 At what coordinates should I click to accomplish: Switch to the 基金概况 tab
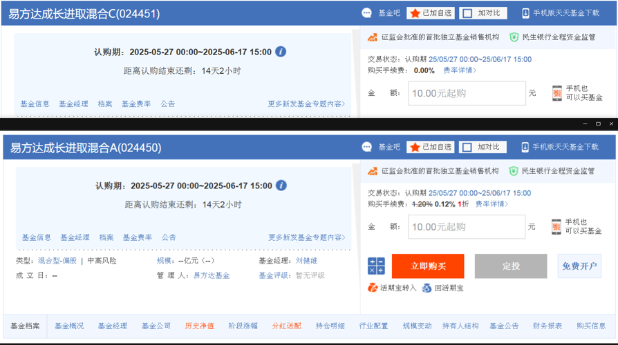pyautogui.click(x=69, y=326)
